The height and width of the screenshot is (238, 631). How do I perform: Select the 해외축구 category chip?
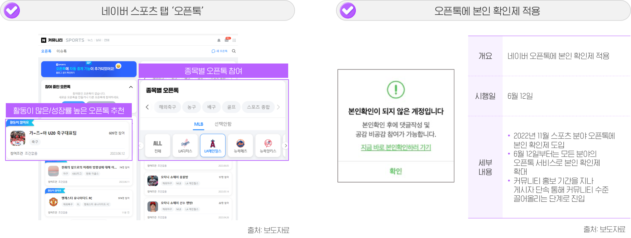pyautogui.click(x=167, y=107)
